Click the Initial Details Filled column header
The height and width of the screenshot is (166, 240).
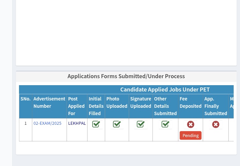click(96, 106)
